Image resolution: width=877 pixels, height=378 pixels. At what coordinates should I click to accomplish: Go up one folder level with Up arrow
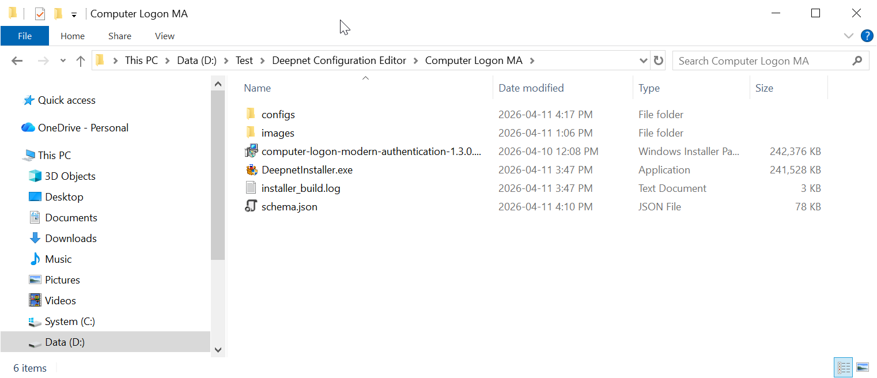(81, 61)
